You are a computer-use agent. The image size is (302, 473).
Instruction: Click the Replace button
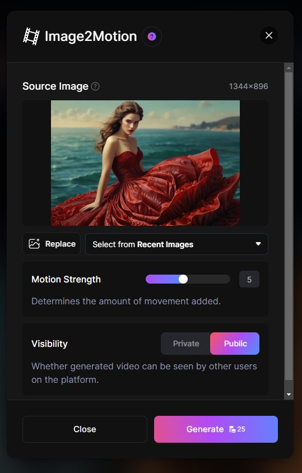[52, 244]
